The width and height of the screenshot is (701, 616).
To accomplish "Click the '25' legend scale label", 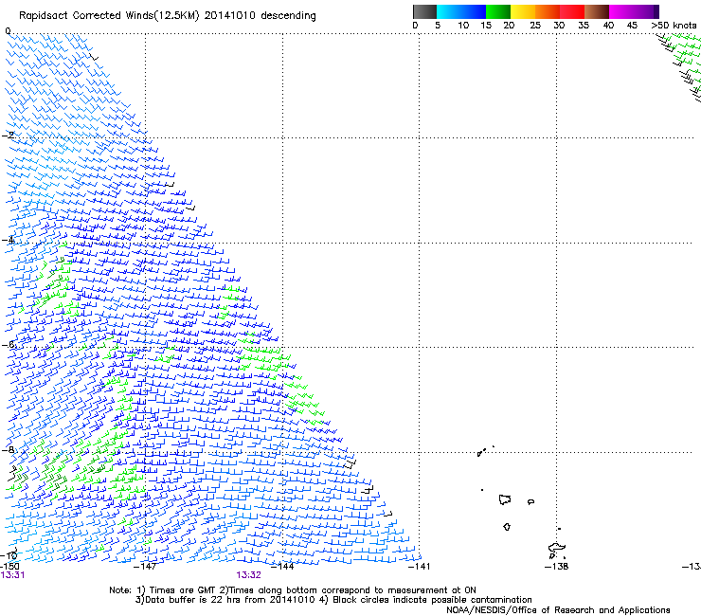I will (535, 25).
